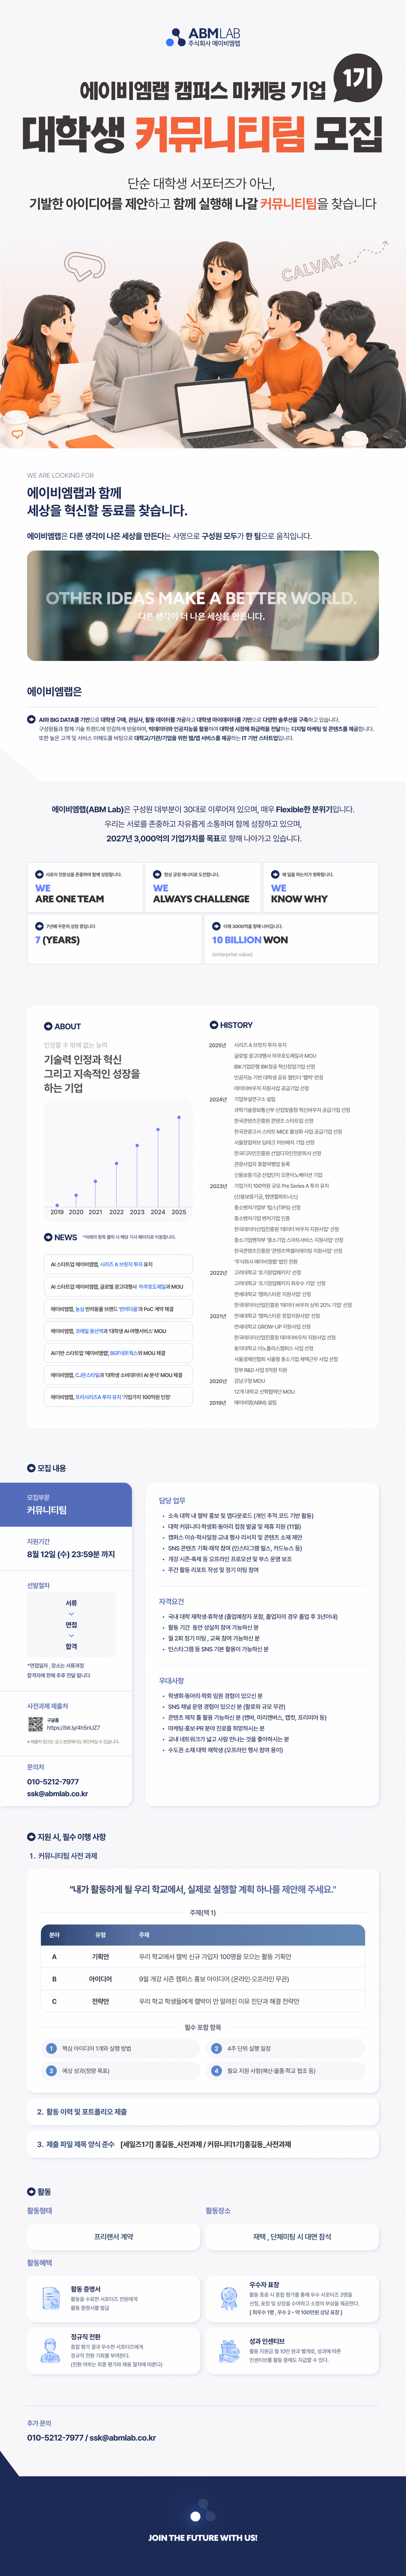The width and height of the screenshot is (406, 2576).
Task: Click the news item about CJ온스타일 MOU
Action: point(118,1375)
